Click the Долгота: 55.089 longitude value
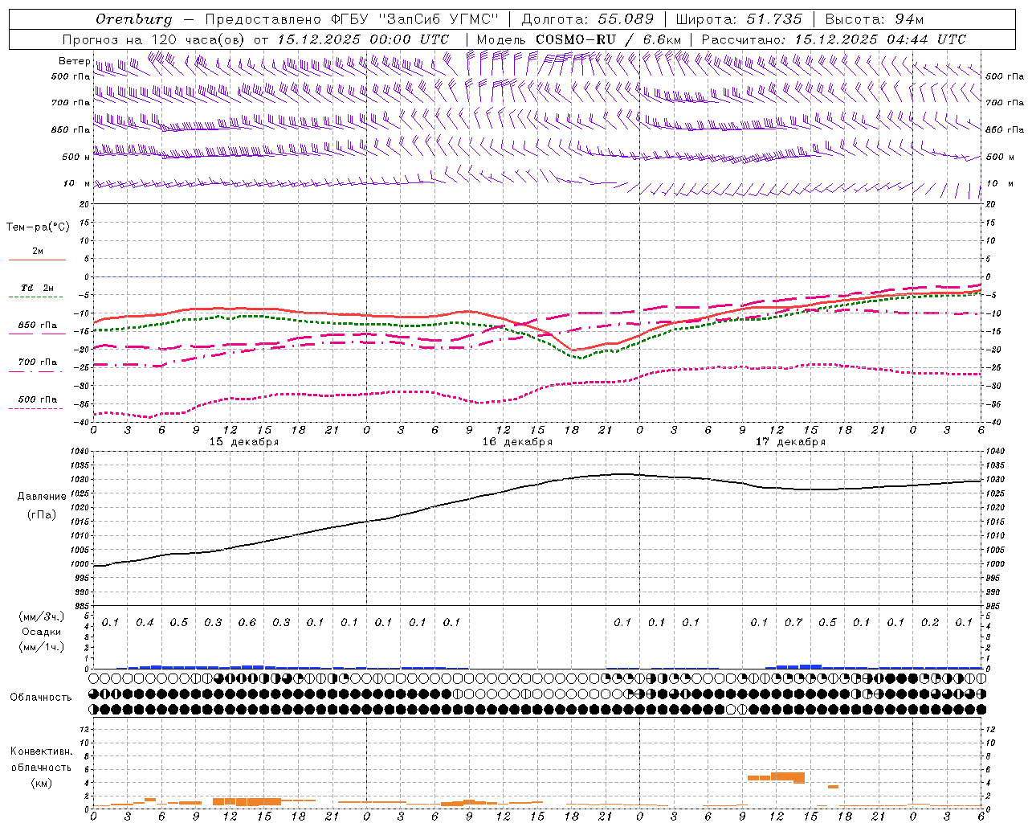 pos(588,19)
